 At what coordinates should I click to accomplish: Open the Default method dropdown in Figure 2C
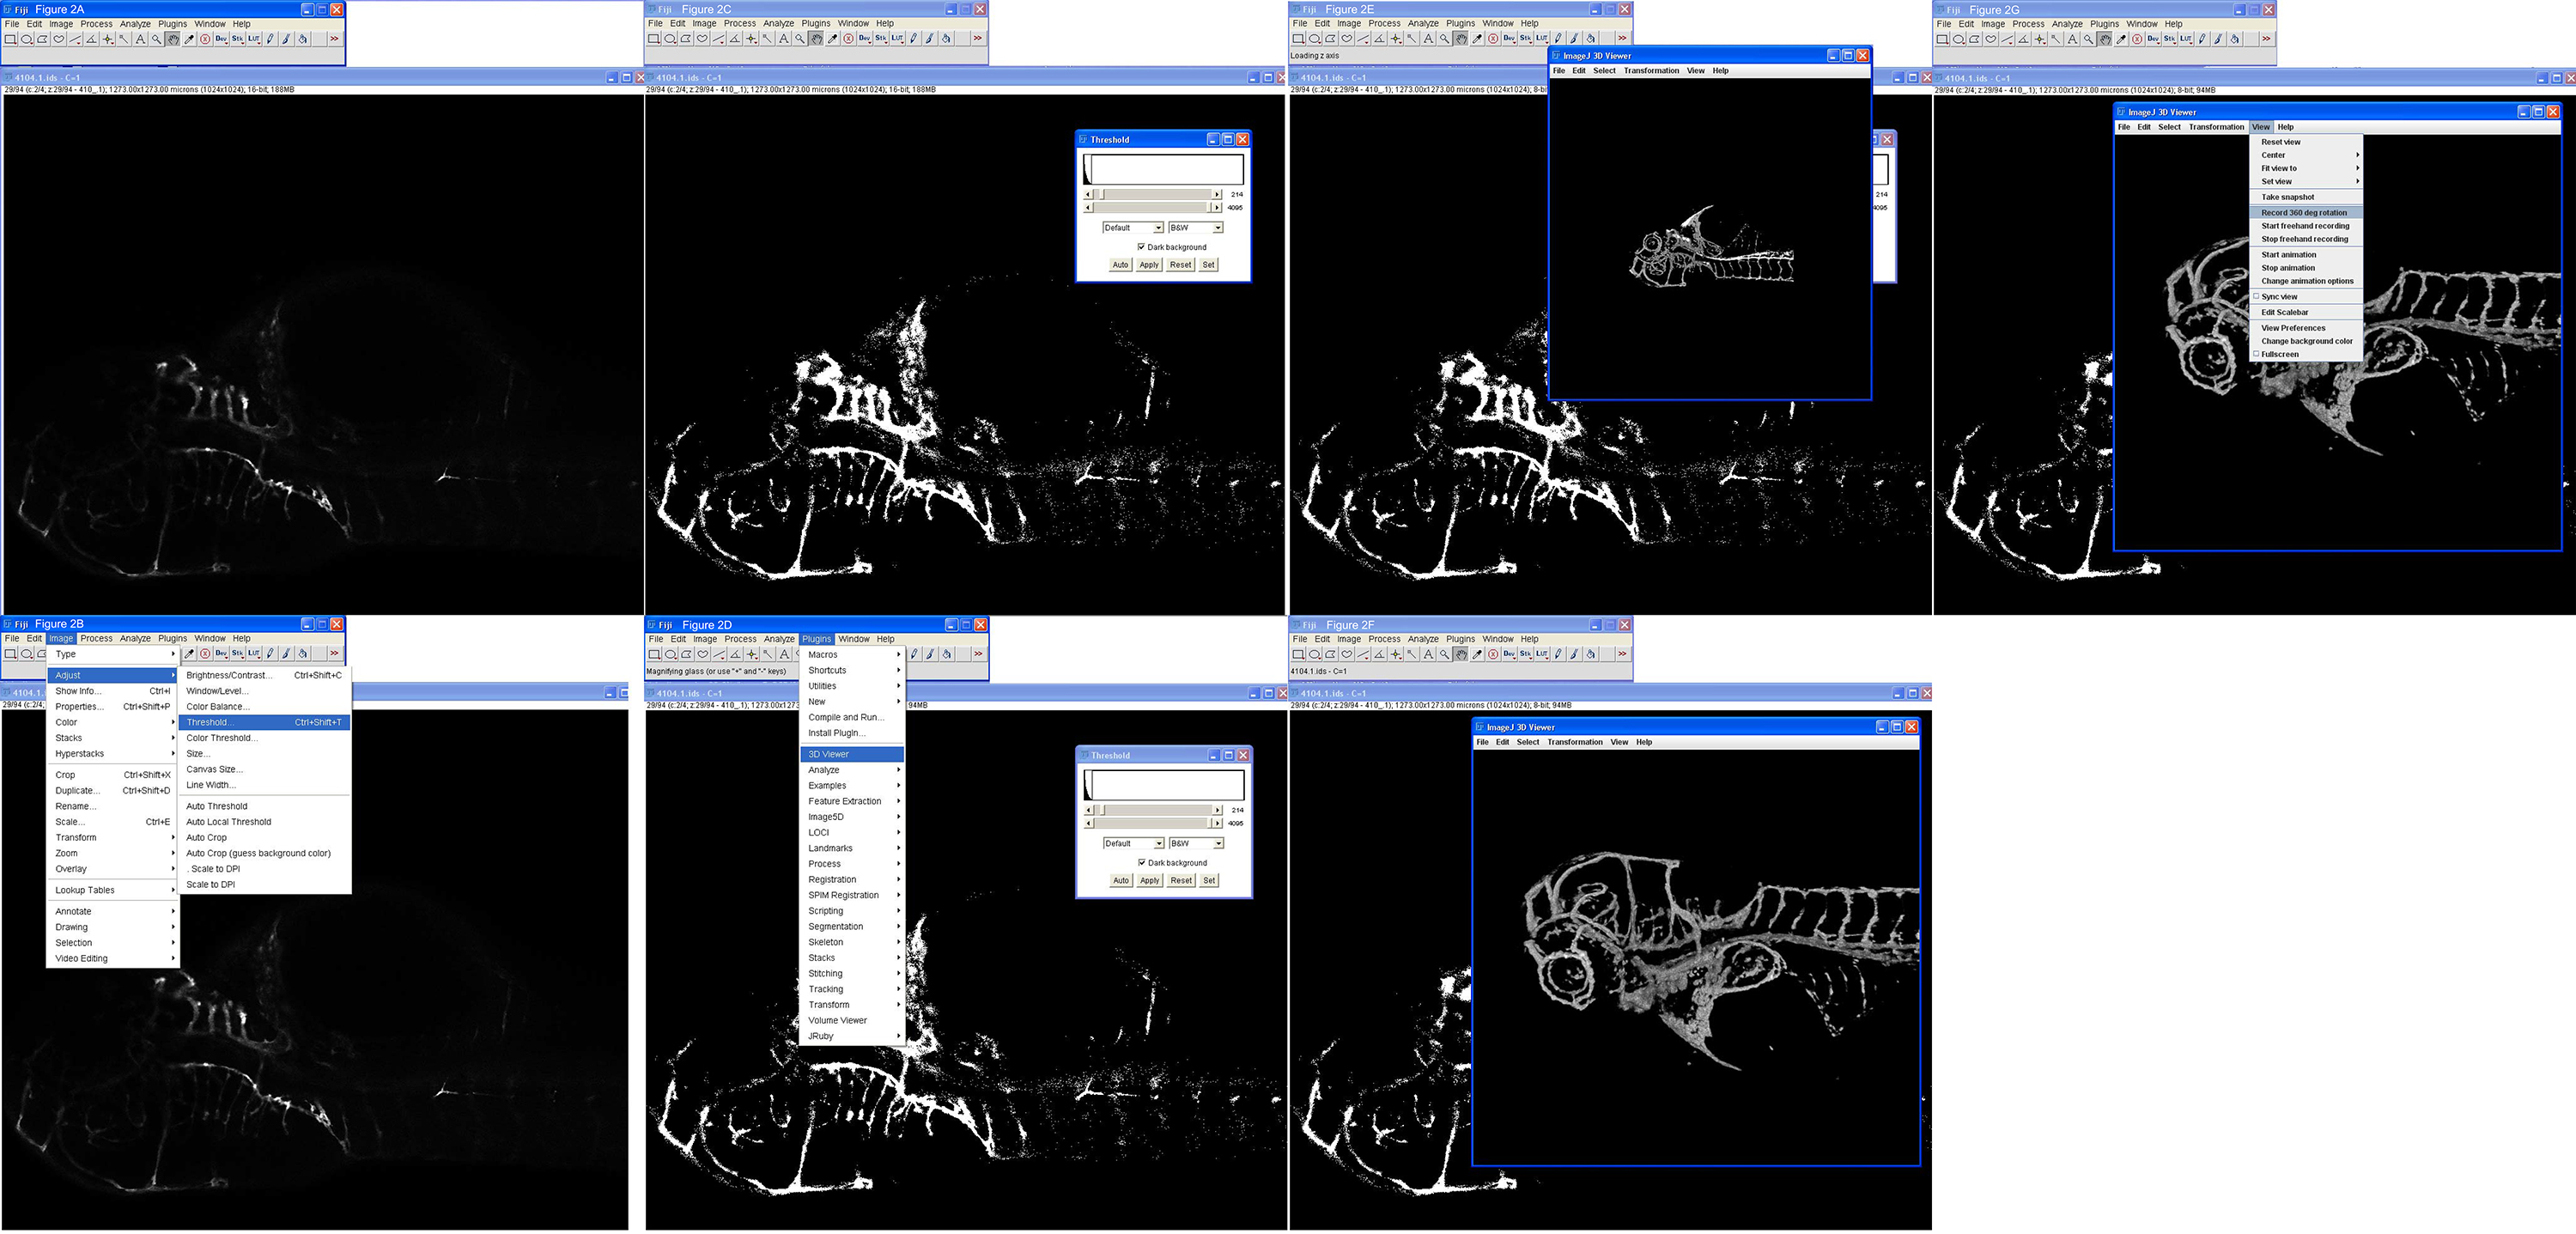[x=1133, y=228]
